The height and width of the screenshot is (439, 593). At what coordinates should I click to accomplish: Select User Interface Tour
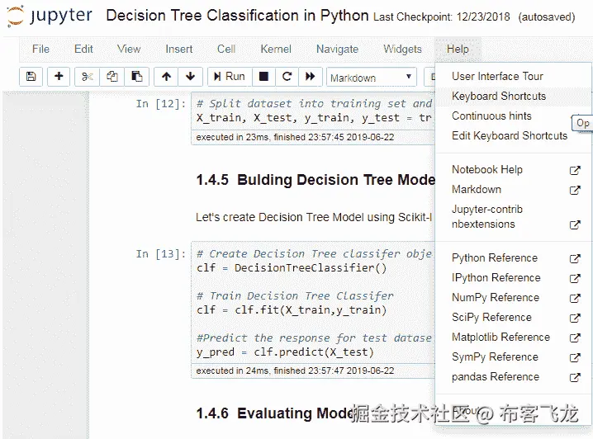(497, 76)
